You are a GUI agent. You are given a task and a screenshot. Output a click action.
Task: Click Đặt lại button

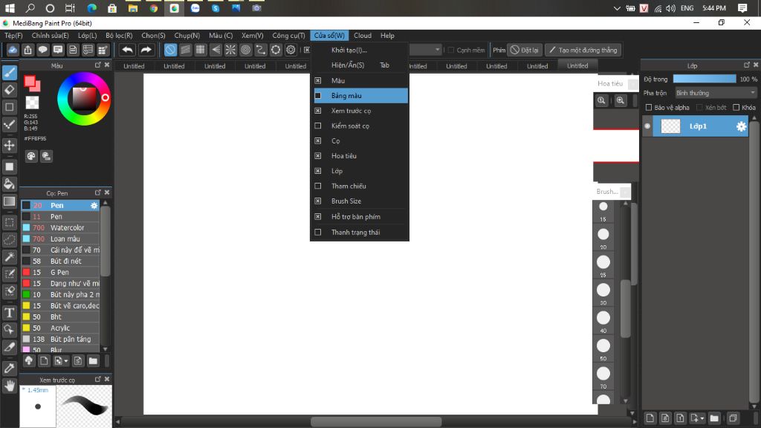(x=524, y=50)
